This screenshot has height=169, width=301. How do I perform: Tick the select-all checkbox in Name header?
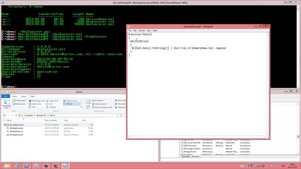4,120
